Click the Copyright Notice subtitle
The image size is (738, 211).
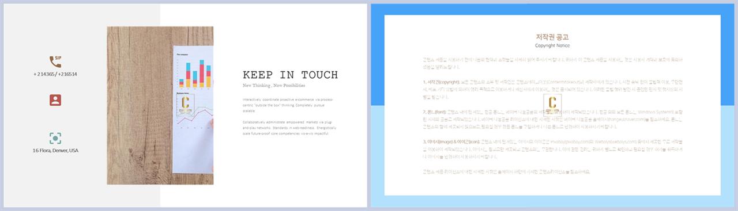click(x=552, y=45)
